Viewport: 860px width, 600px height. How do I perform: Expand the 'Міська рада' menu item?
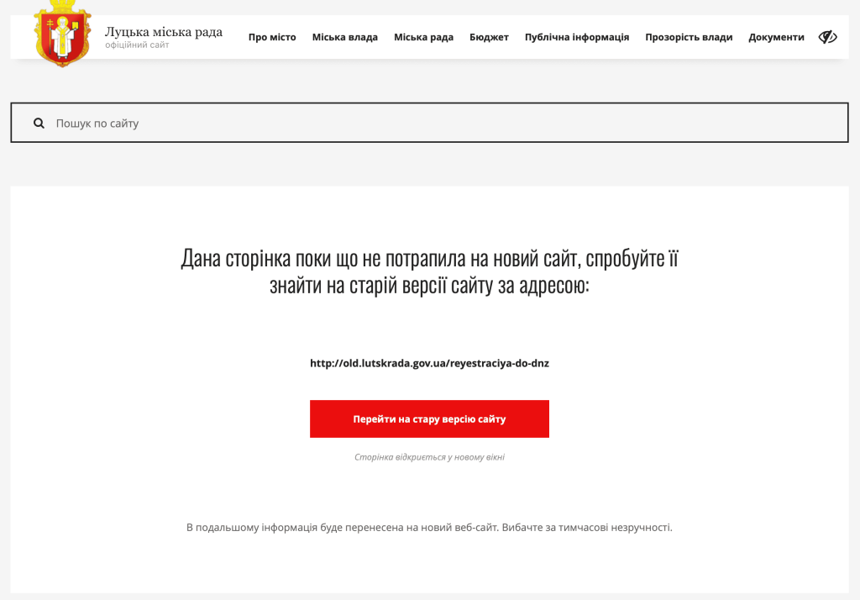click(423, 37)
